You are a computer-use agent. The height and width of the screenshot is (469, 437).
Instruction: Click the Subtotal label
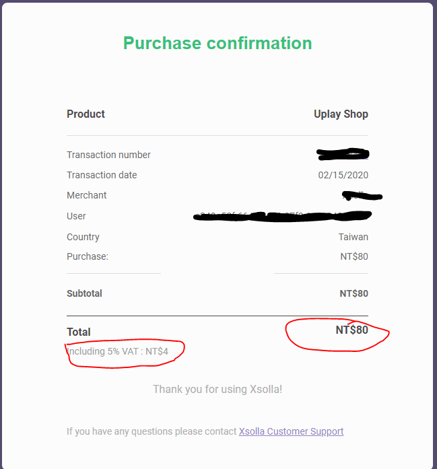point(84,293)
